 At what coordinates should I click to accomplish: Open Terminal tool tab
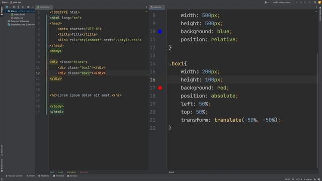point(58,176)
